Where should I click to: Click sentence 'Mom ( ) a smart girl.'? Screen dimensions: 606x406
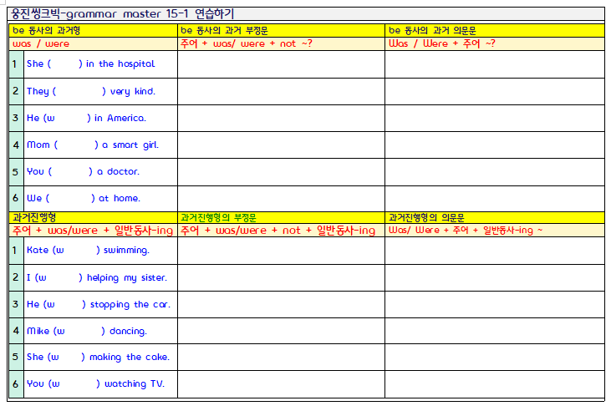93,145
